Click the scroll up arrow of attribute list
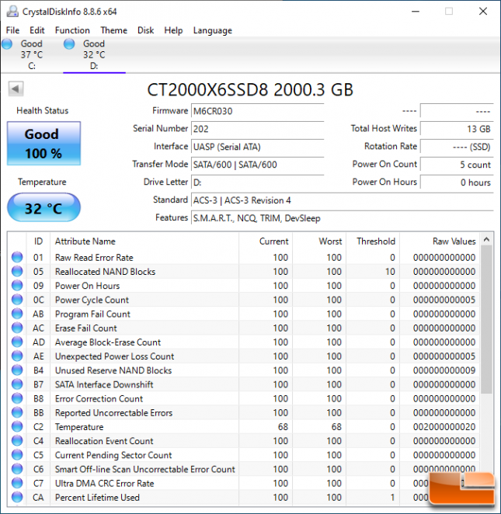The width and height of the screenshot is (501, 514). point(486,240)
